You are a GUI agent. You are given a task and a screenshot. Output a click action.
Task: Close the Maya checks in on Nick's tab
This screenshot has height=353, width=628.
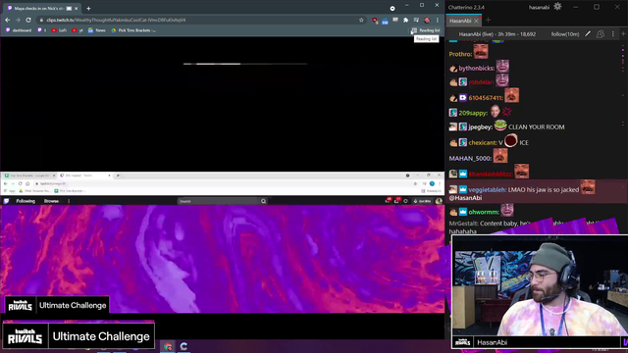(77, 9)
